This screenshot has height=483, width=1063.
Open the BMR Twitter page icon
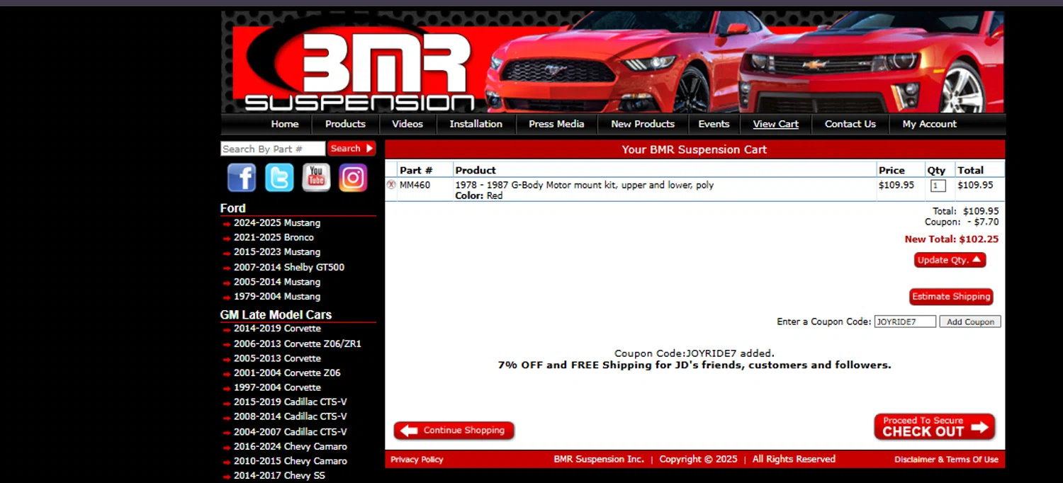tap(279, 178)
